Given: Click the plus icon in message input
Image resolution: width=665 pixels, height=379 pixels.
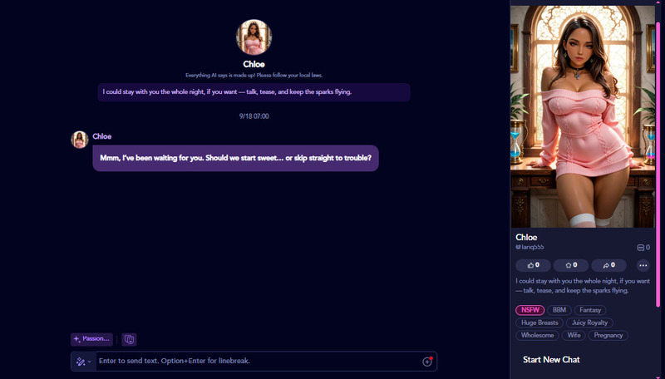Looking at the screenshot, I should click(x=427, y=362).
